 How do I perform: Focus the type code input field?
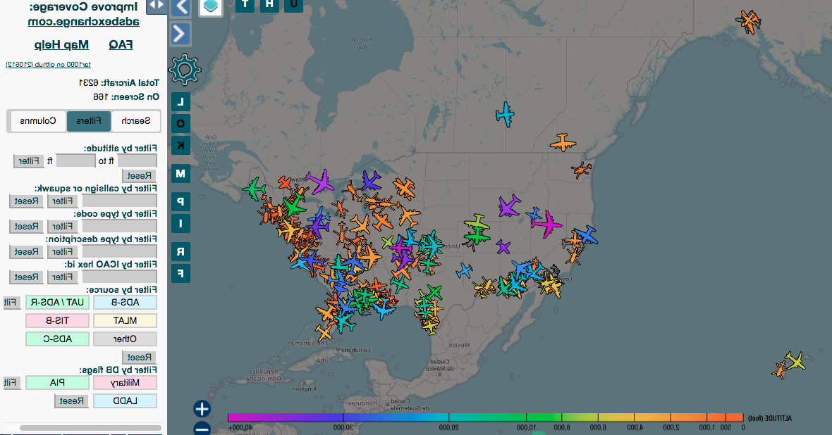(119, 227)
